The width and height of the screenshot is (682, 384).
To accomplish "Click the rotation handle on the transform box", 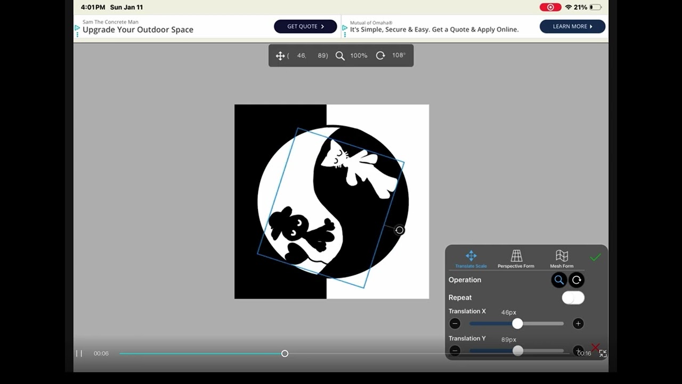I will [x=399, y=230].
